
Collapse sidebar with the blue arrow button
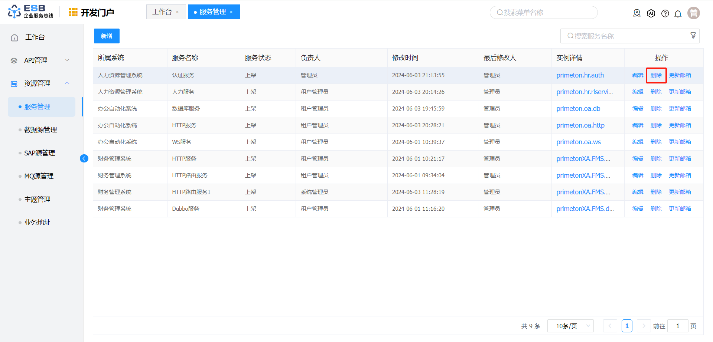point(84,159)
